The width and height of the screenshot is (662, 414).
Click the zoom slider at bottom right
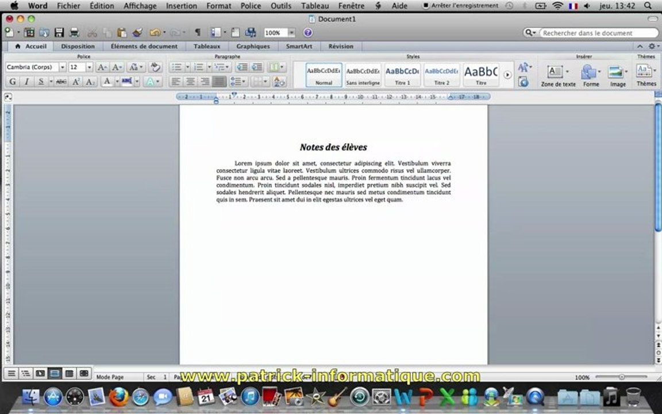621,377
